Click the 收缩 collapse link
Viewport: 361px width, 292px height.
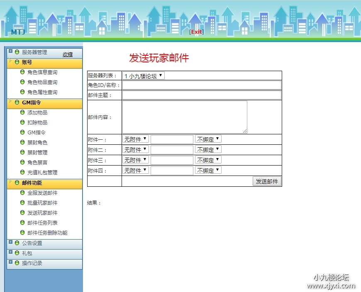(x=68, y=54)
